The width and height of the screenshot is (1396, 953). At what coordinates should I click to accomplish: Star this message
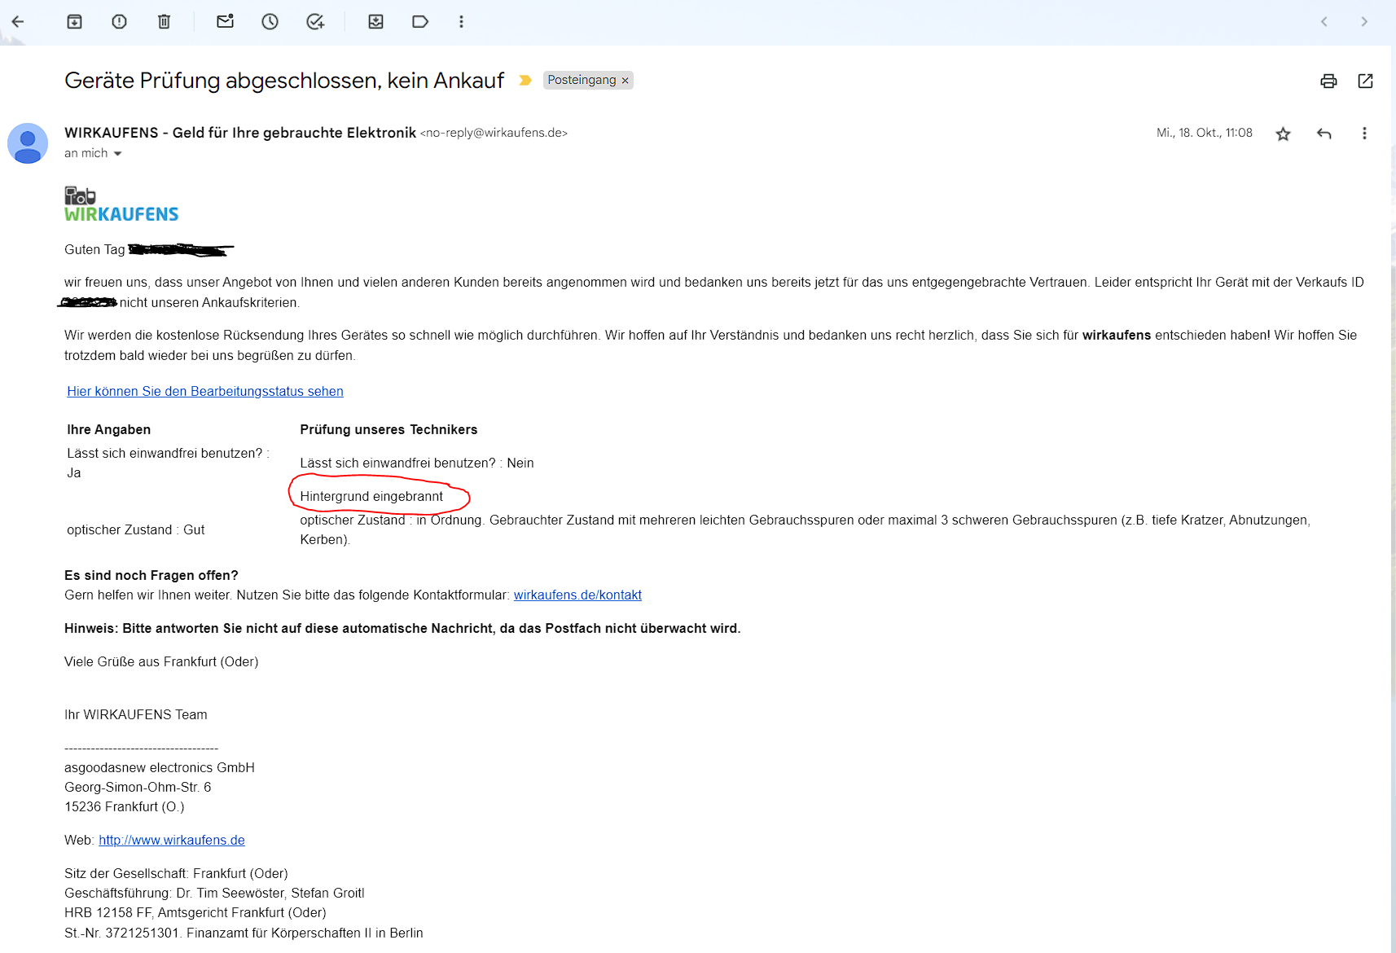point(1283,134)
